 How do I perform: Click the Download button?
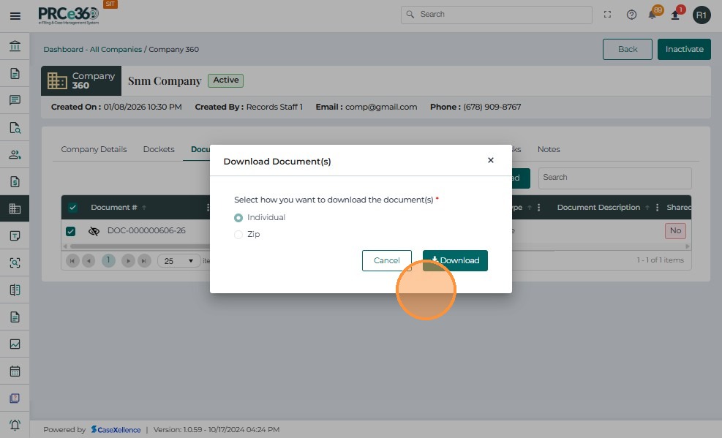pos(455,260)
